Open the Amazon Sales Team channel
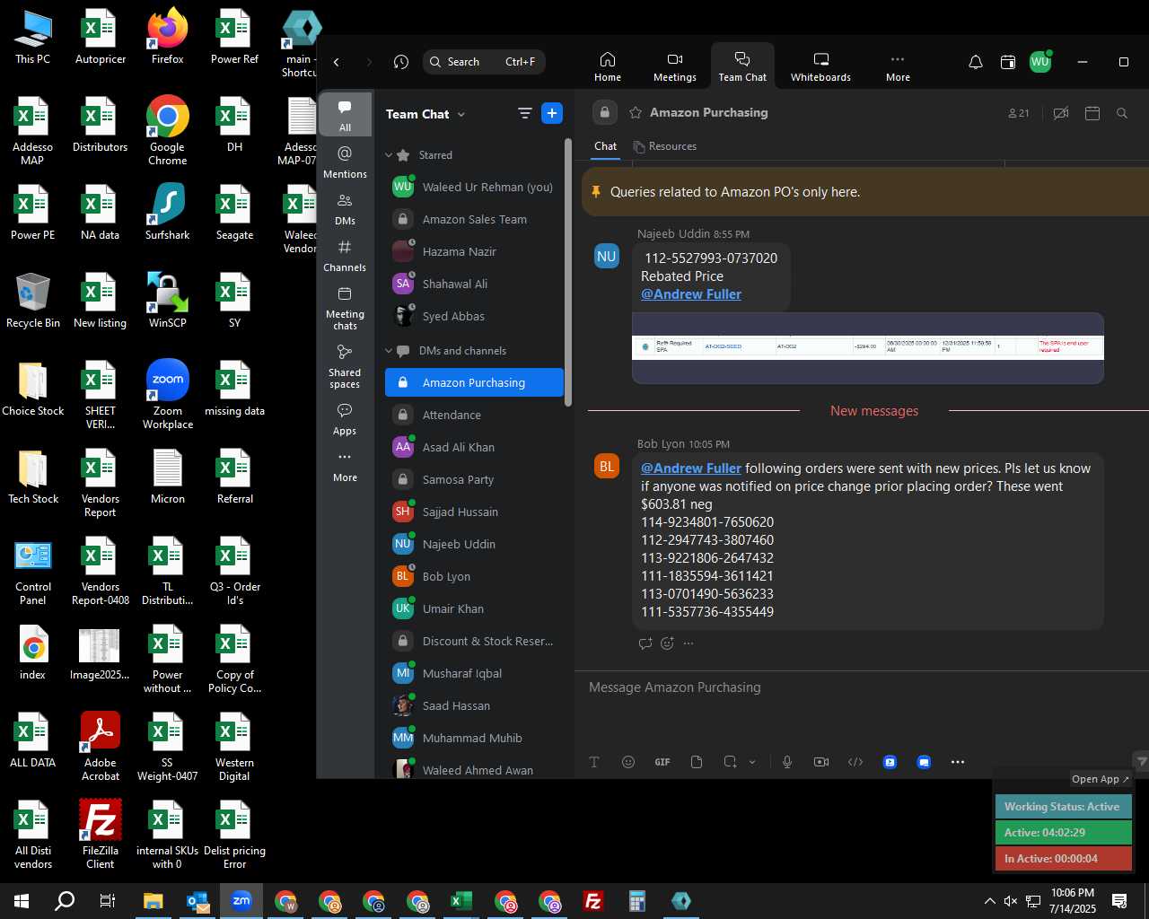 (x=474, y=219)
